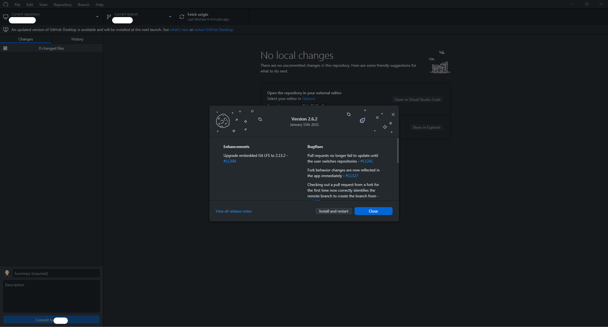Image resolution: width=608 pixels, height=327 pixels.
Task: Click the Fetch origin sync icon
Action: tap(182, 17)
